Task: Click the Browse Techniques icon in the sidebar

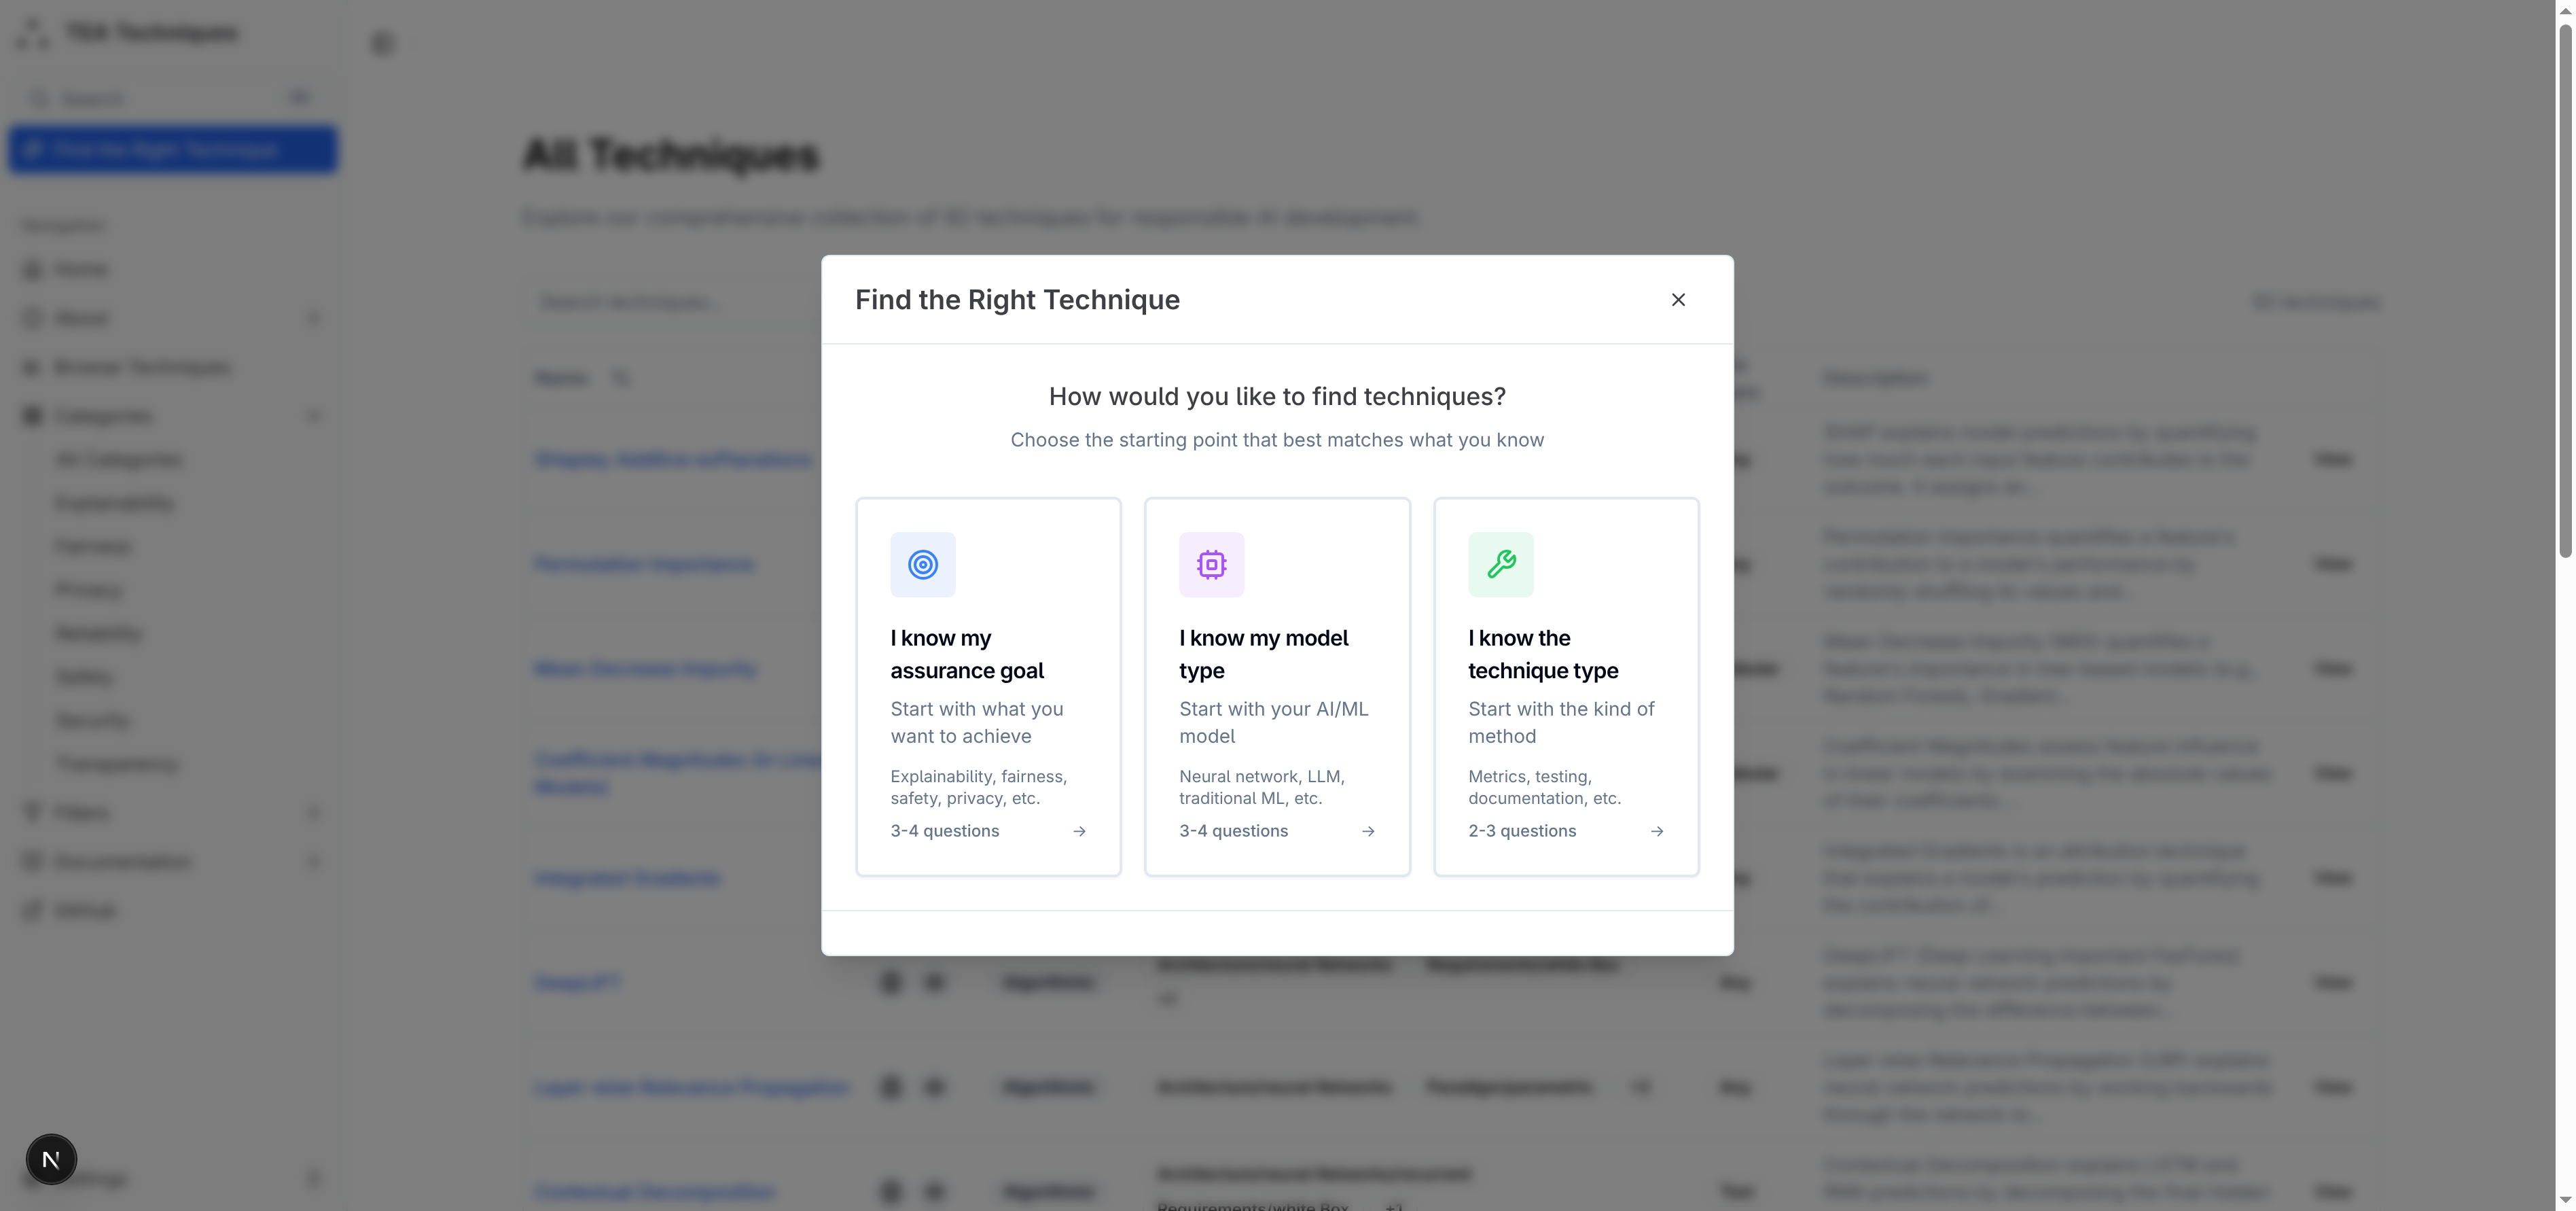Action: click(x=31, y=366)
